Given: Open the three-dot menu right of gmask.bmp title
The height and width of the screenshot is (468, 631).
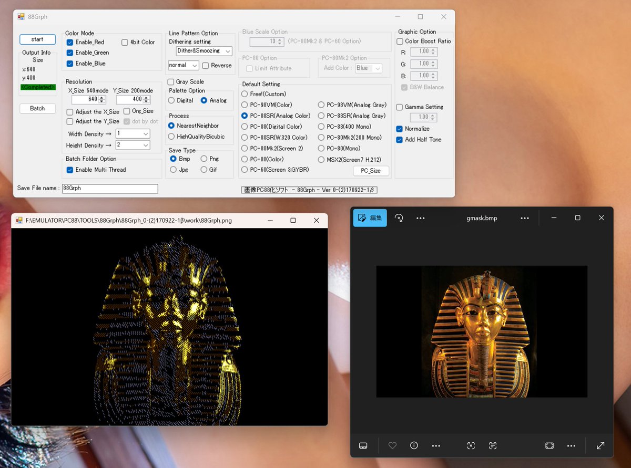Looking at the screenshot, I should click(524, 217).
